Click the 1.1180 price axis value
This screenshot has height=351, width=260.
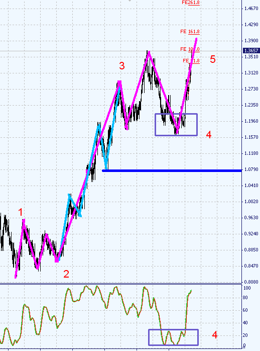(x=251, y=153)
